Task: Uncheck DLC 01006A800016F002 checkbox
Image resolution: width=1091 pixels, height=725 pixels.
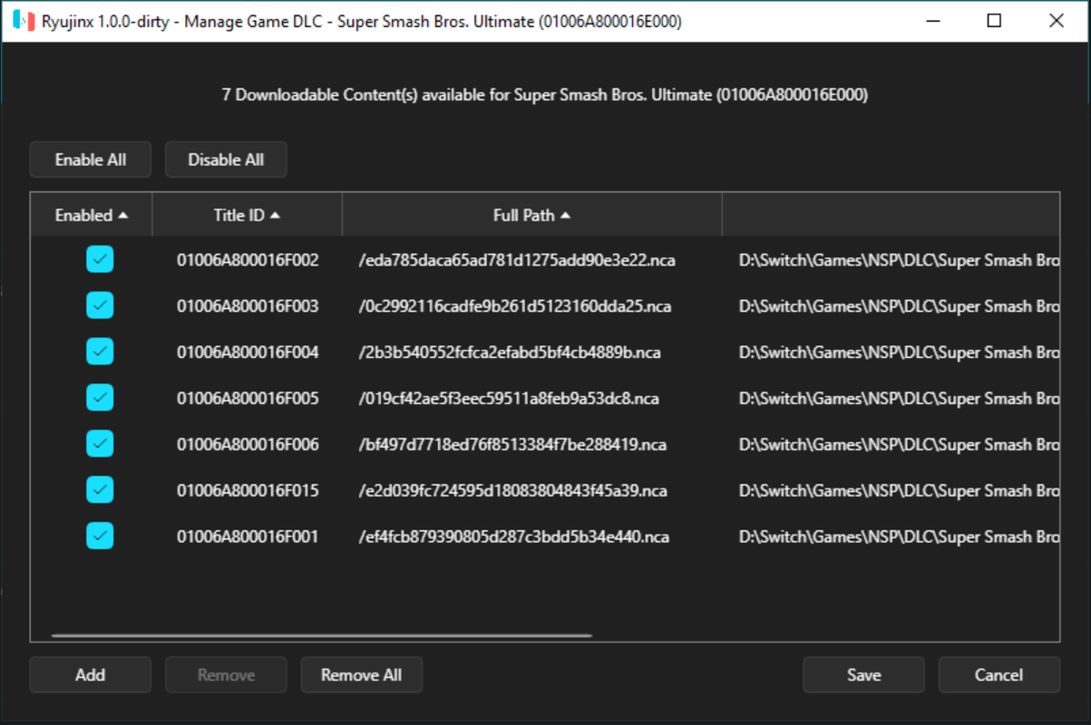Action: 100,260
